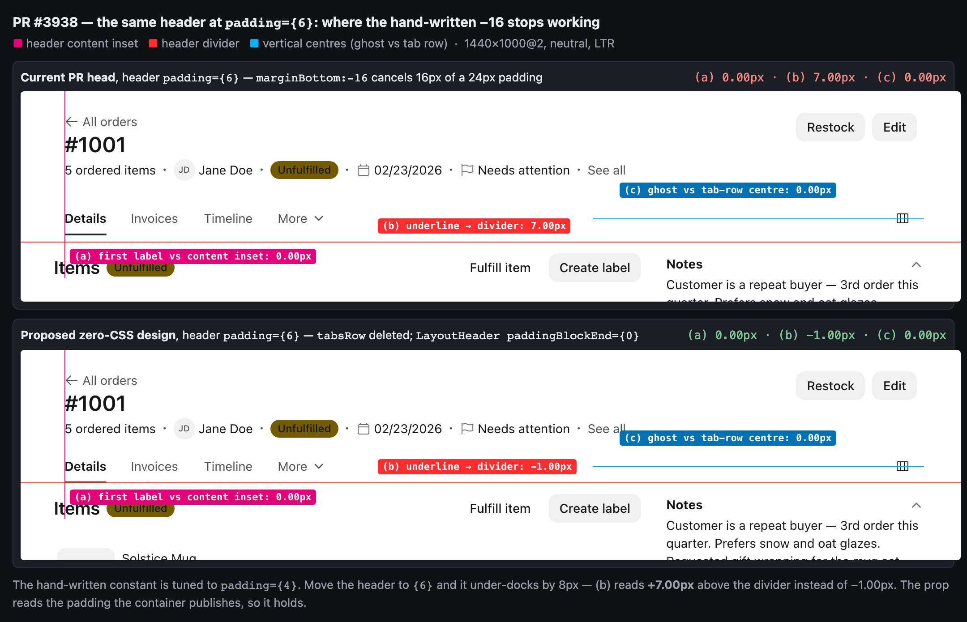
Task: Click the JD avatar in the Proposed zero-CSS design panel
Action: pyautogui.click(x=184, y=429)
